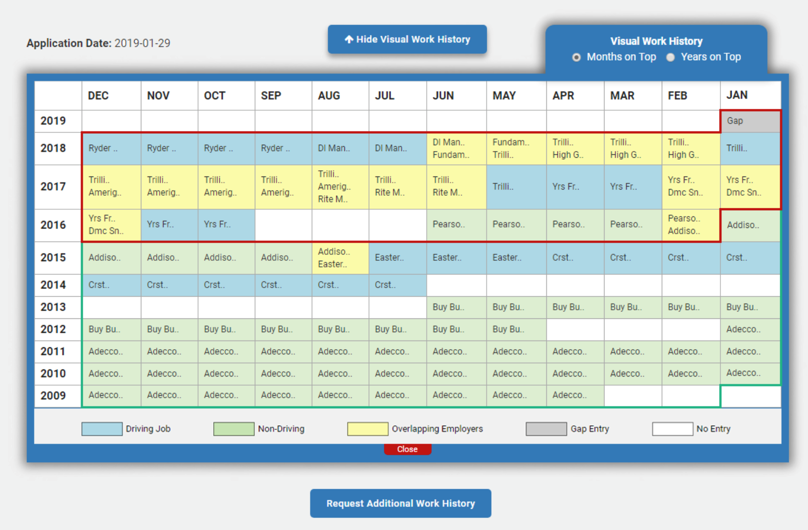Click the Overlapping Employers yellow legend swatch
Viewport: 808px width, 530px height.
point(367,429)
